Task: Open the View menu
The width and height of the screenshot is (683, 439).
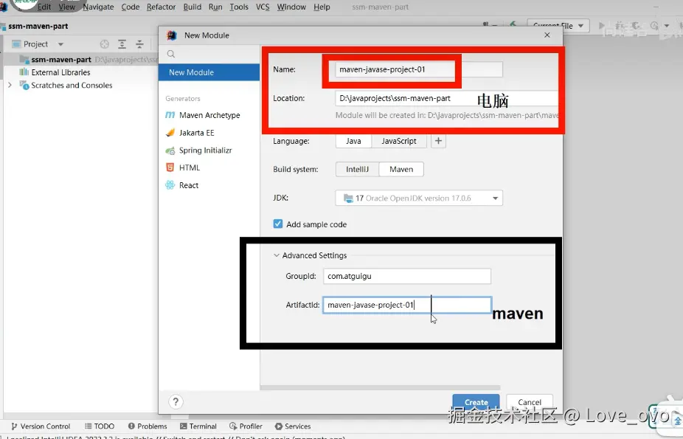Action: 66,7
